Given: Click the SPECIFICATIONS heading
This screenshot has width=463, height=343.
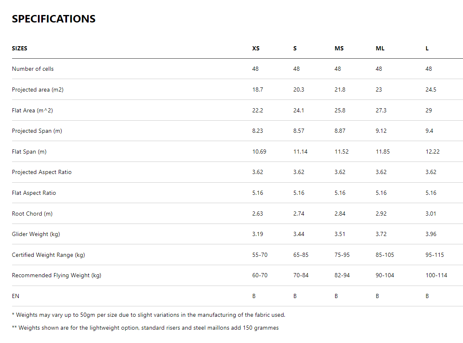Looking at the screenshot, I should (x=54, y=19).
